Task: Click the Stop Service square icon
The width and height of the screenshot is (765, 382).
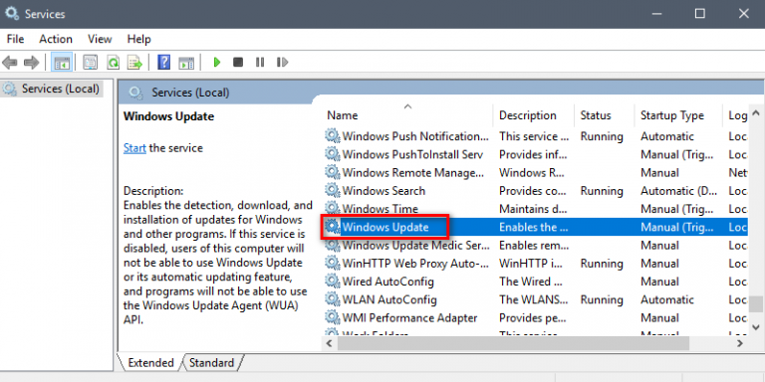Action: [238, 63]
